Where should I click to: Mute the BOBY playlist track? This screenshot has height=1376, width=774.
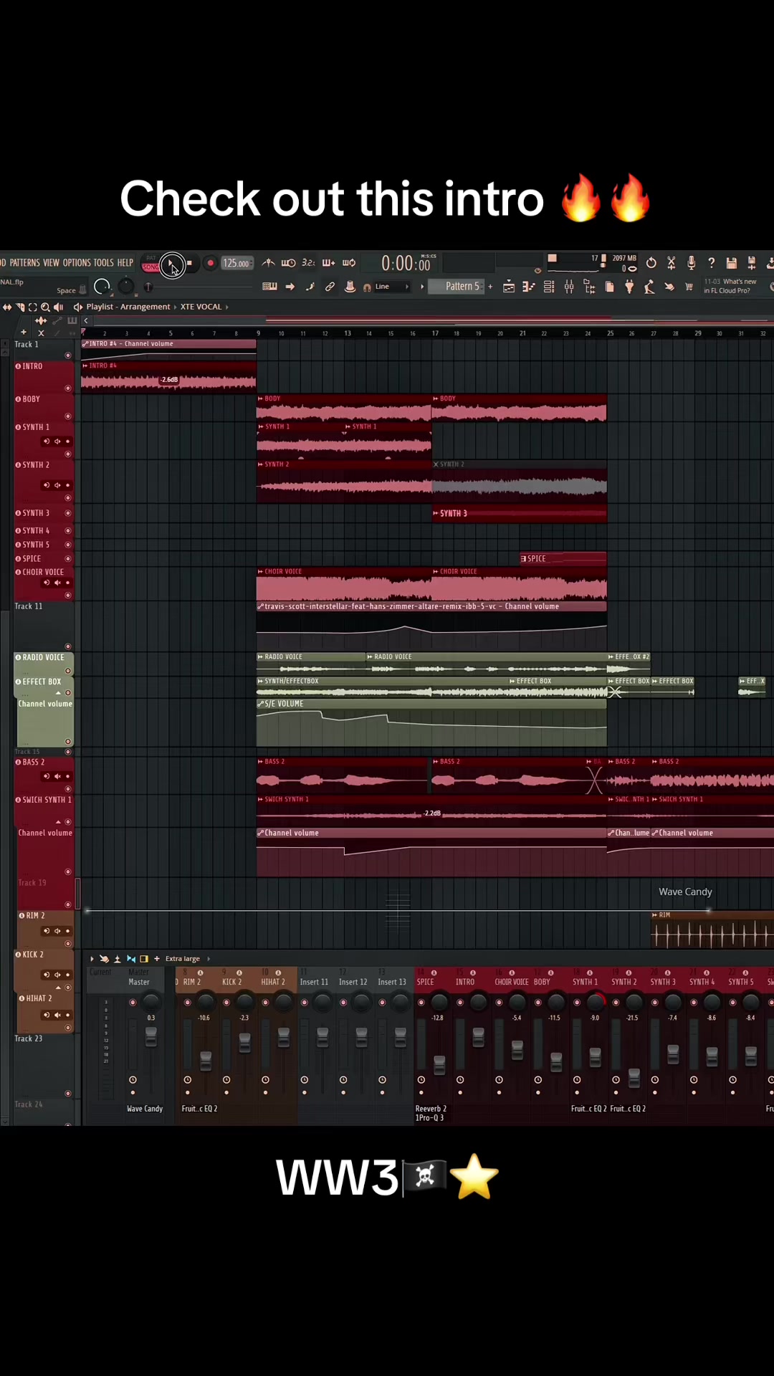pos(68,416)
